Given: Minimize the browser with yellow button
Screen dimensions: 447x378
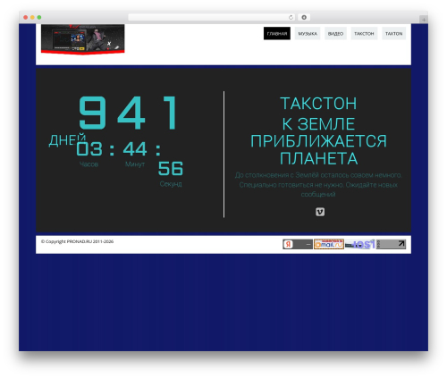Looking at the screenshot, I should click(x=32, y=17).
